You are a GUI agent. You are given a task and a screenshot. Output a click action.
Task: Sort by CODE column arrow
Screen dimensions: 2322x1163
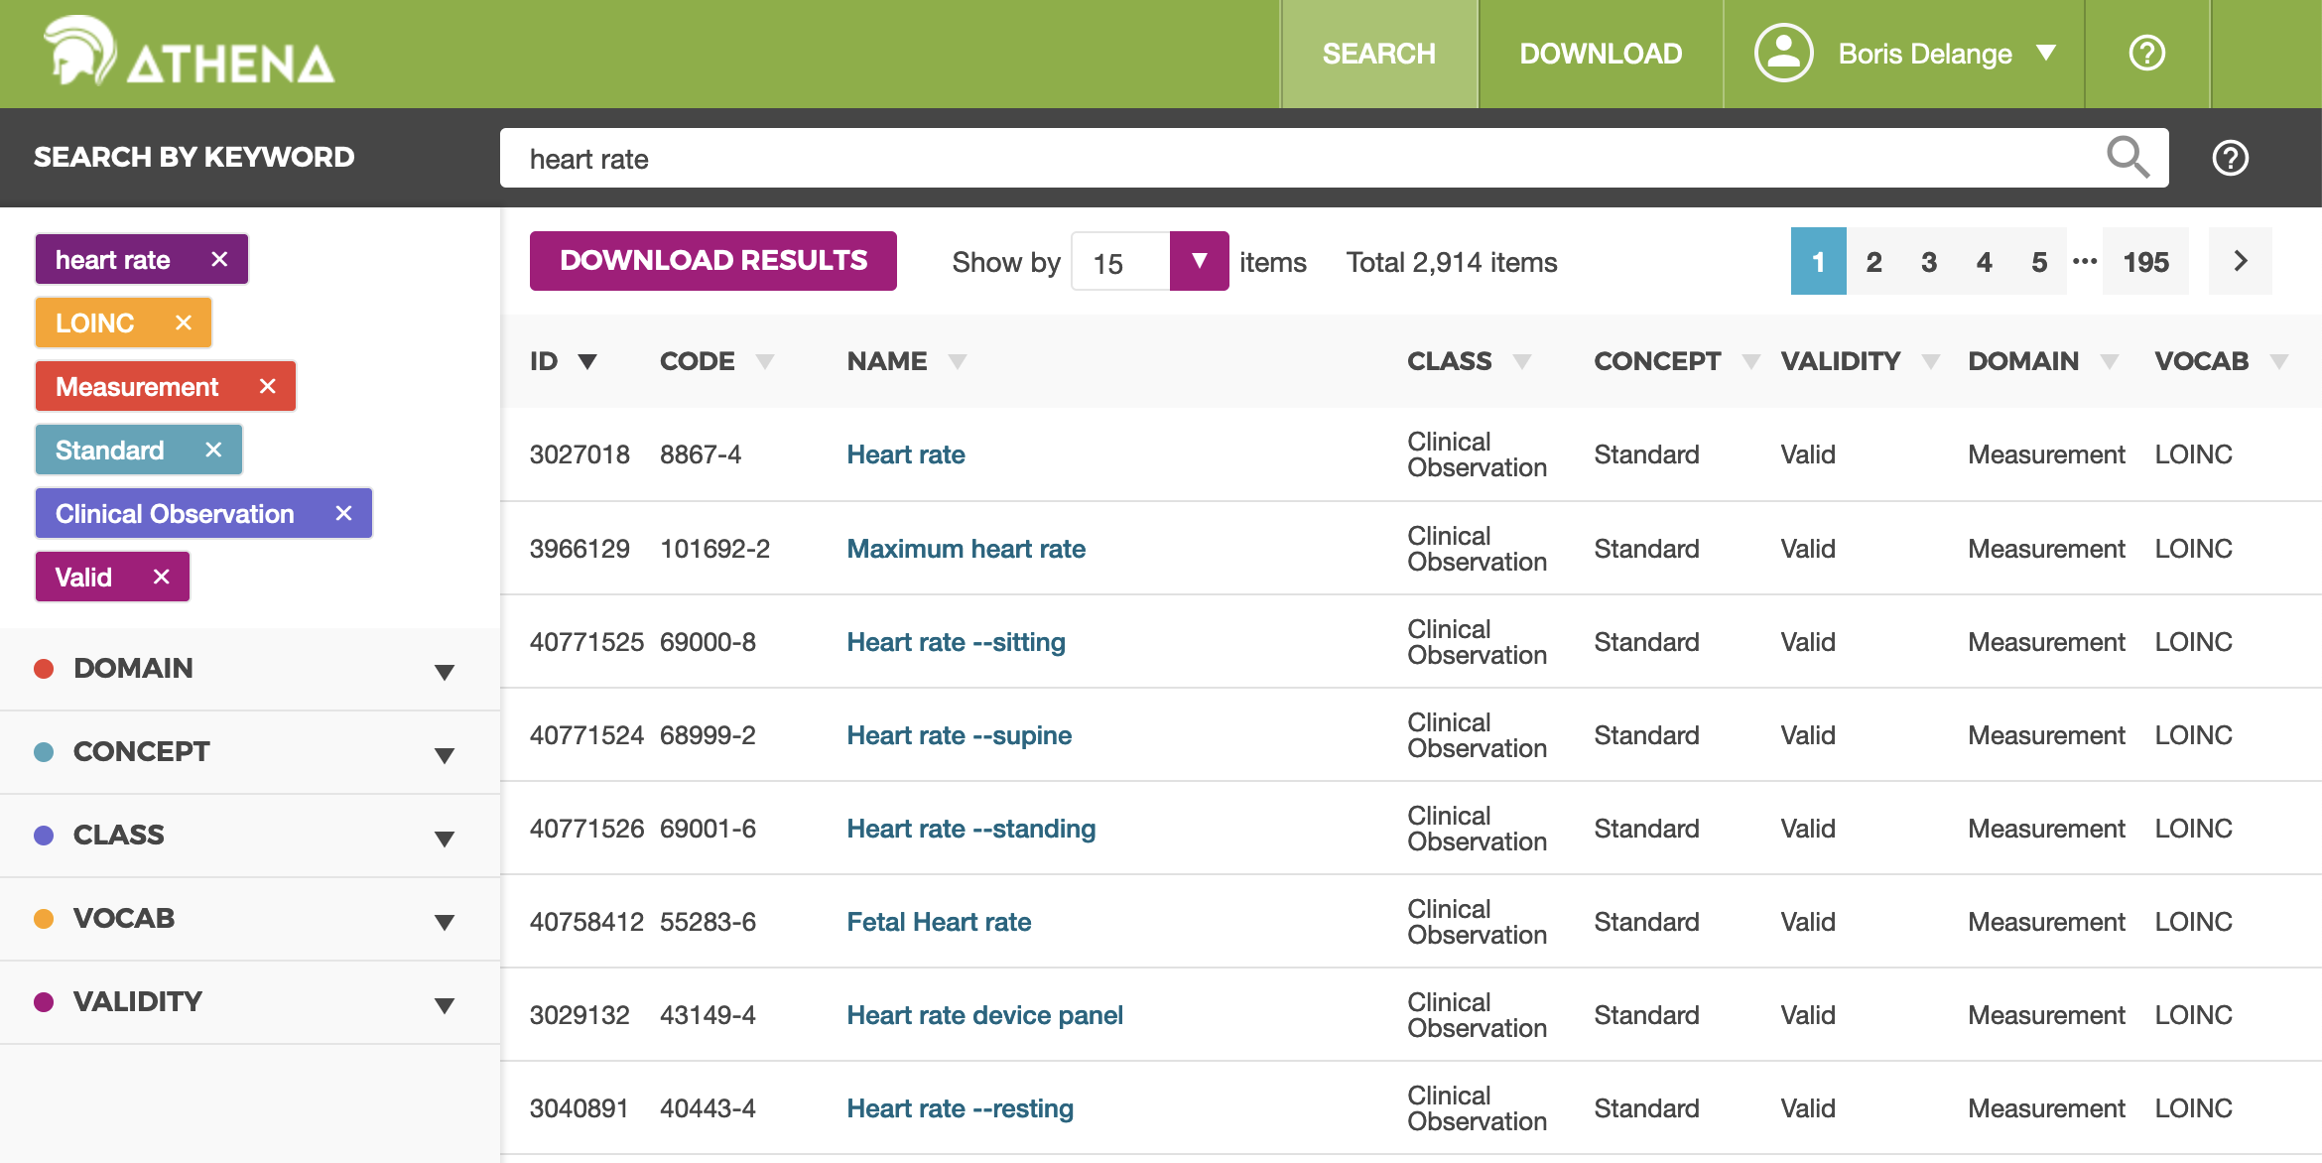765,361
